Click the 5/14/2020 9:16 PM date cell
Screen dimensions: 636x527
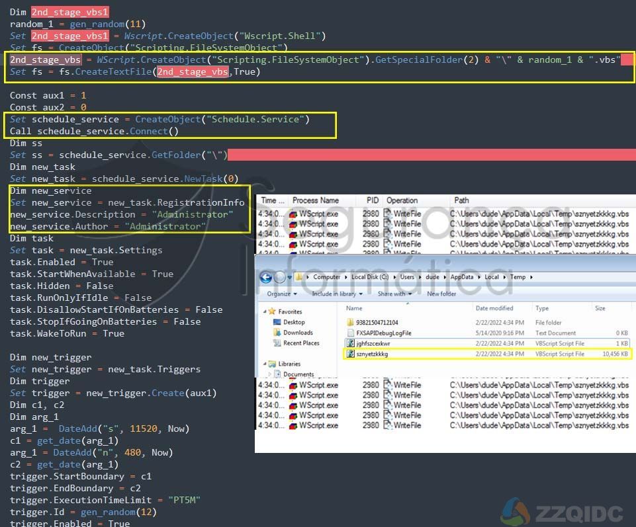[500, 333]
